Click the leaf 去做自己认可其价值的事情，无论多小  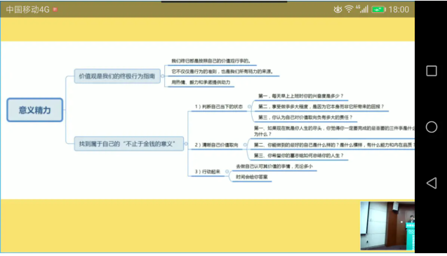pyautogui.click(x=274, y=166)
